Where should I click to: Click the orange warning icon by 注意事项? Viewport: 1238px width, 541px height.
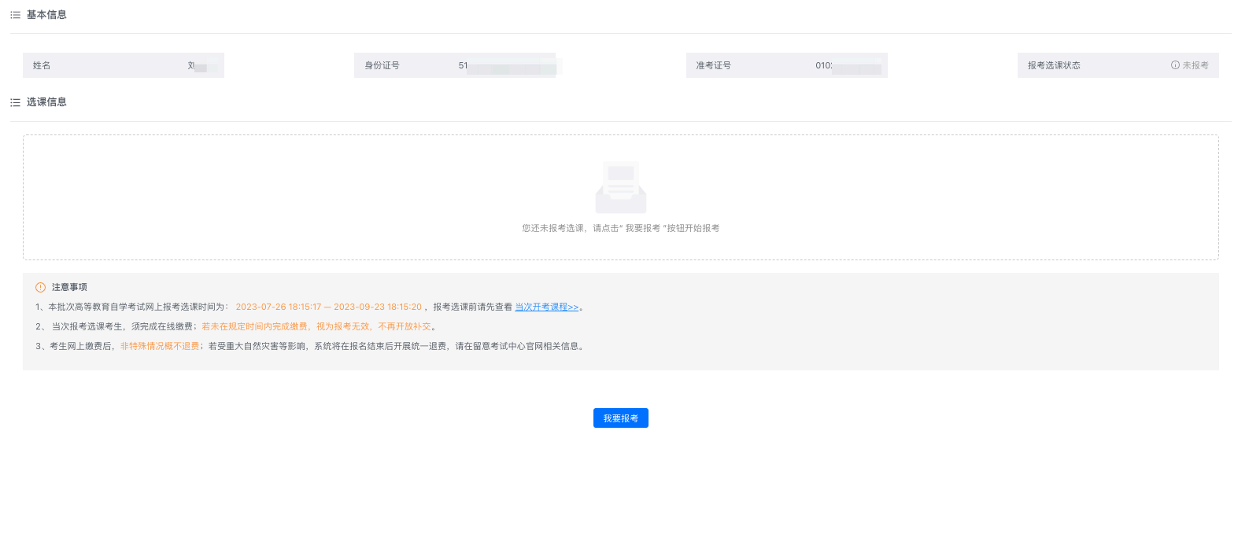pyautogui.click(x=41, y=287)
